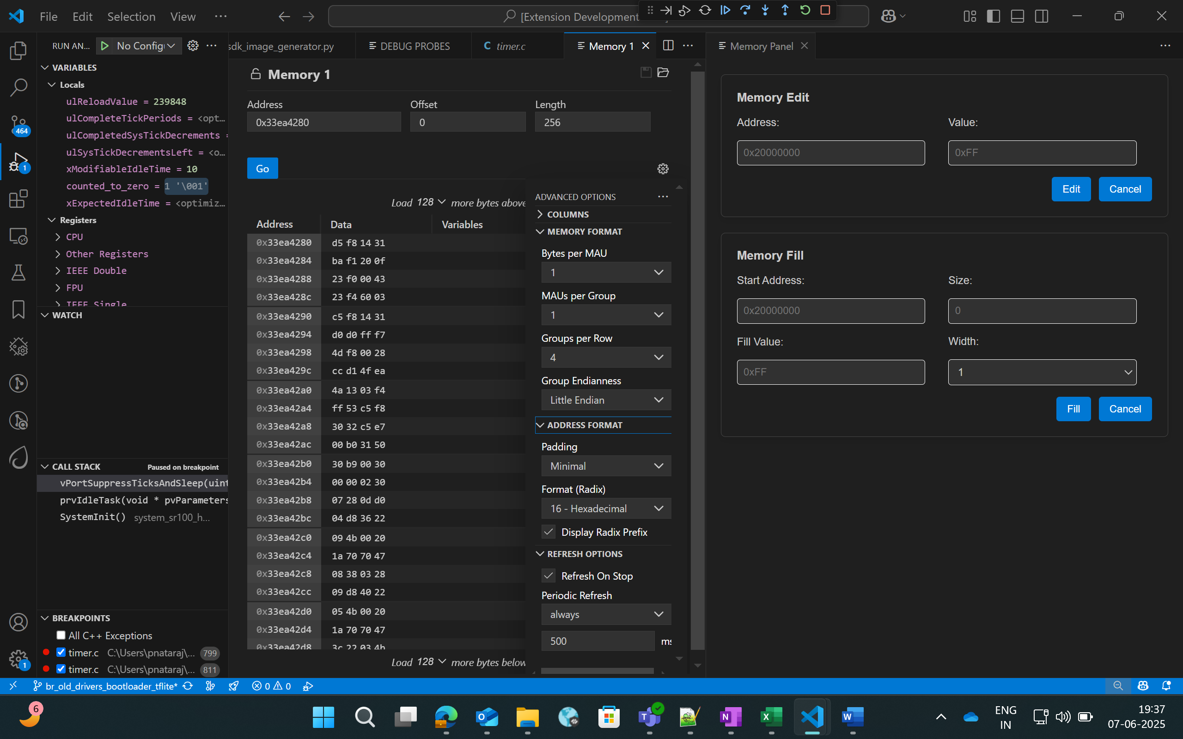This screenshot has width=1183, height=739.
Task: Expand the COLUMNS section
Action: tap(567, 214)
